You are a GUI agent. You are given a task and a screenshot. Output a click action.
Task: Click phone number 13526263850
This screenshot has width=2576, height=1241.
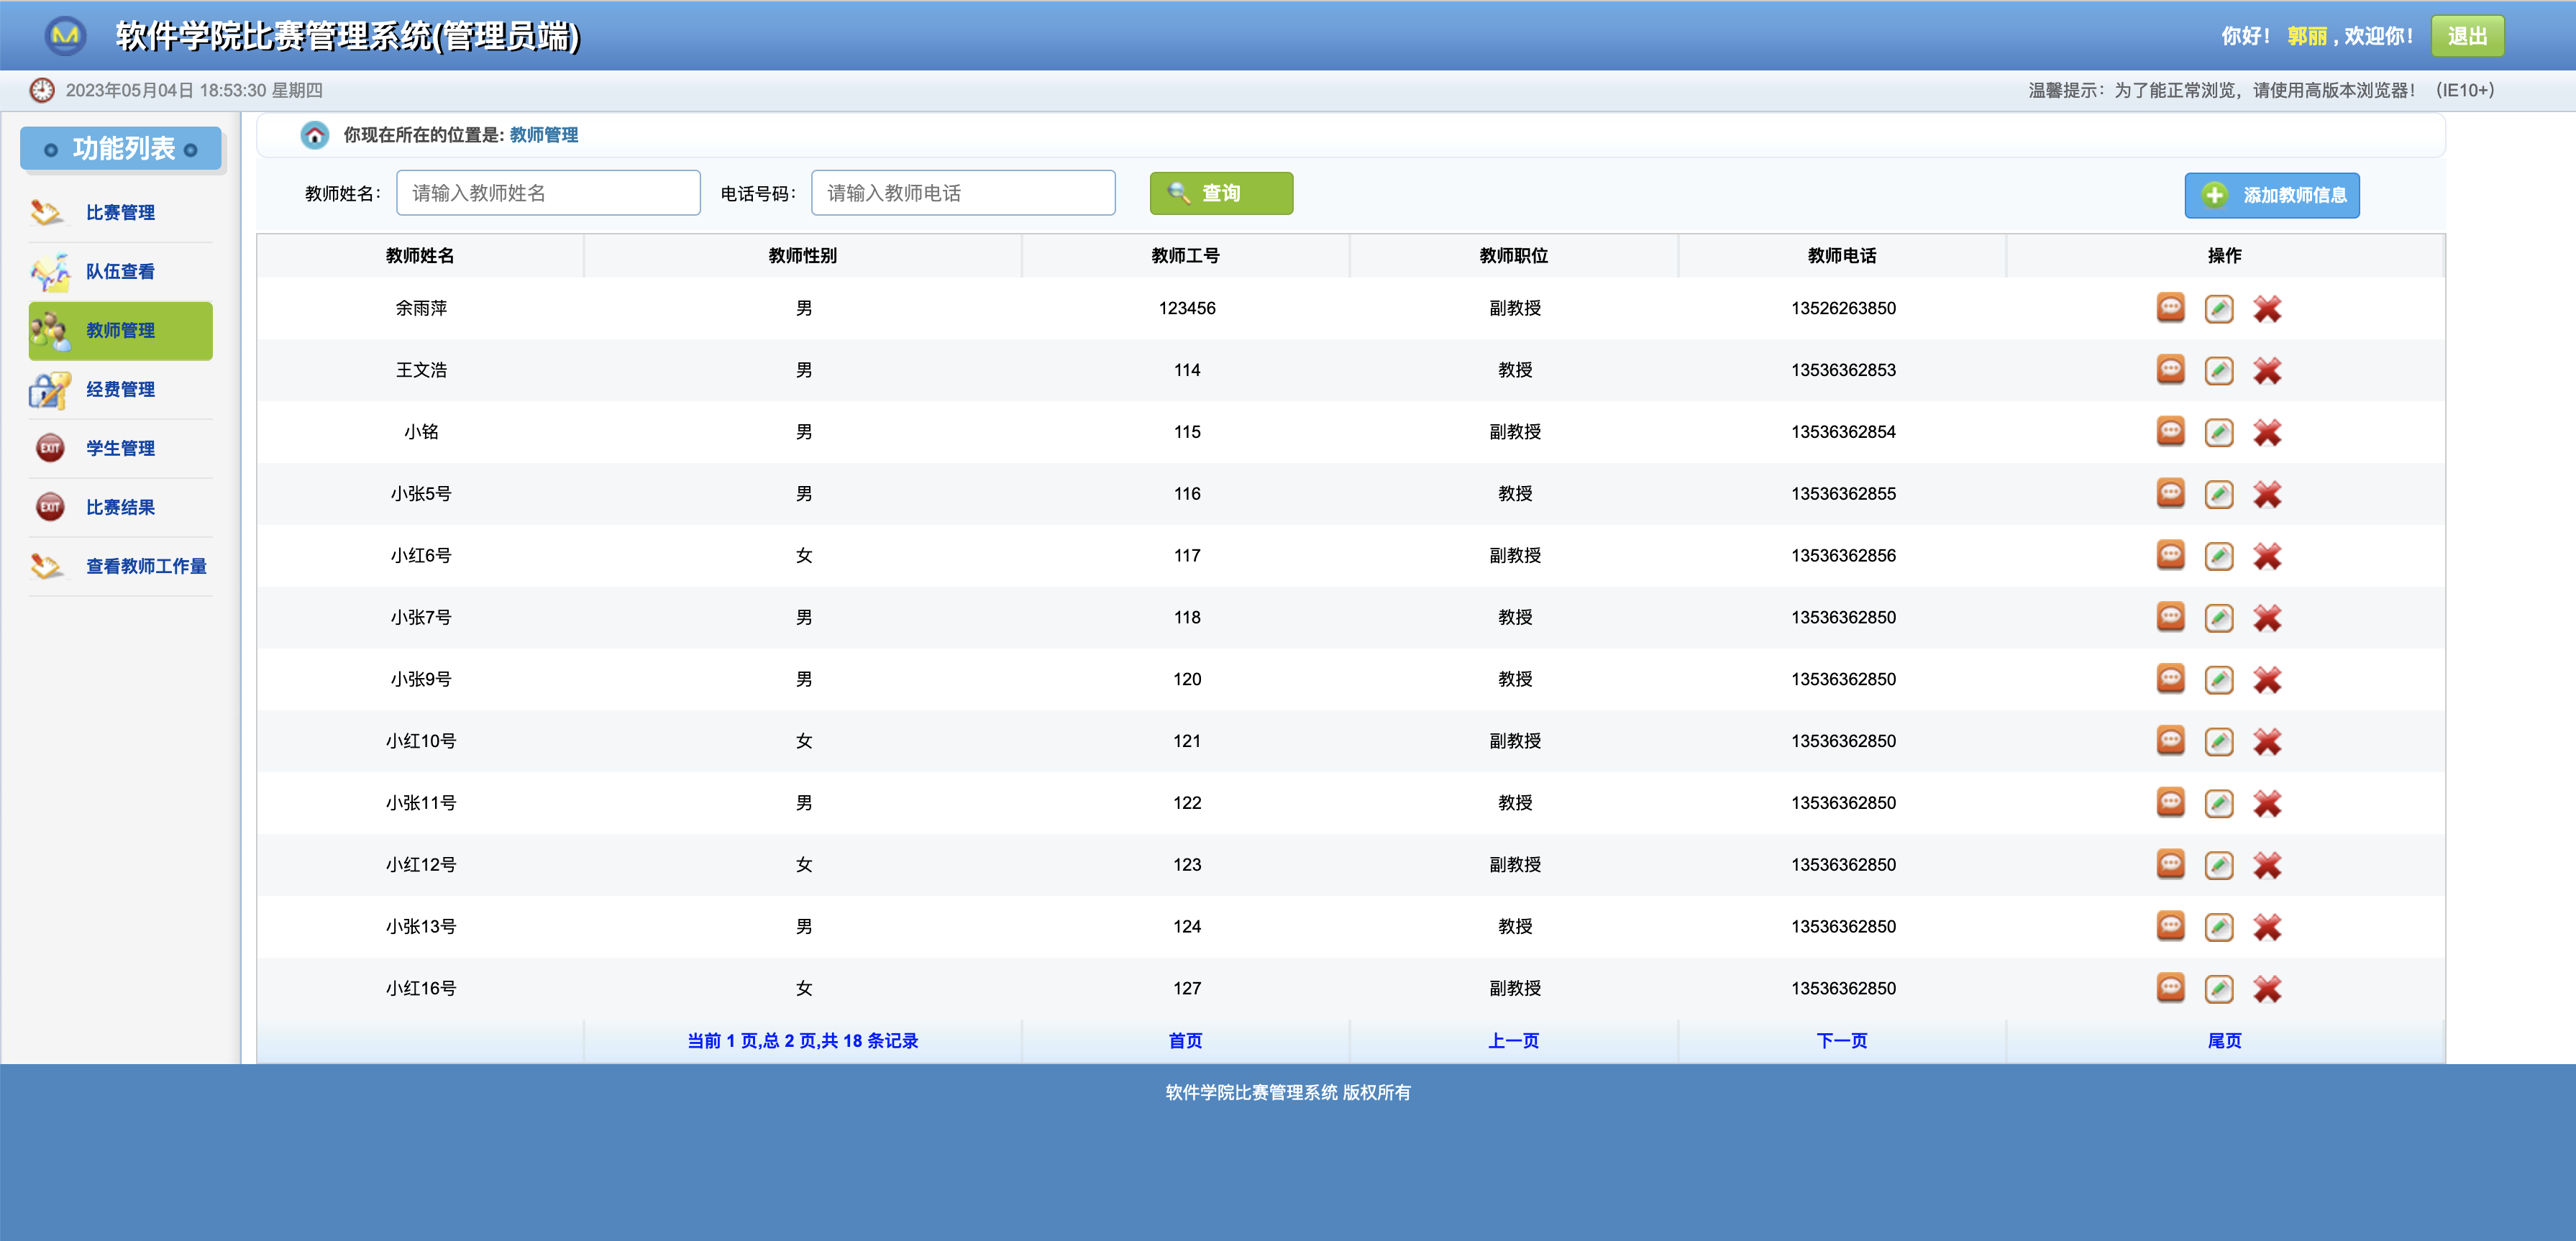(x=1843, y=308)
